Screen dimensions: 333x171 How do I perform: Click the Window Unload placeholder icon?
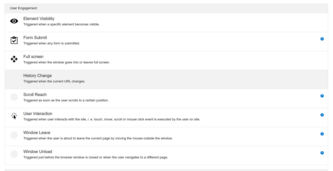tap(14, 154)
